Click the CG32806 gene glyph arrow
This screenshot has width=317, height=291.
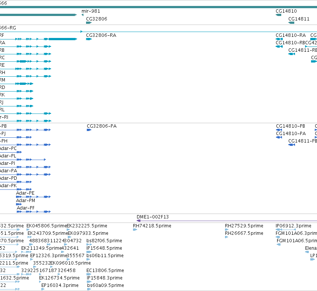click(89, 23)
